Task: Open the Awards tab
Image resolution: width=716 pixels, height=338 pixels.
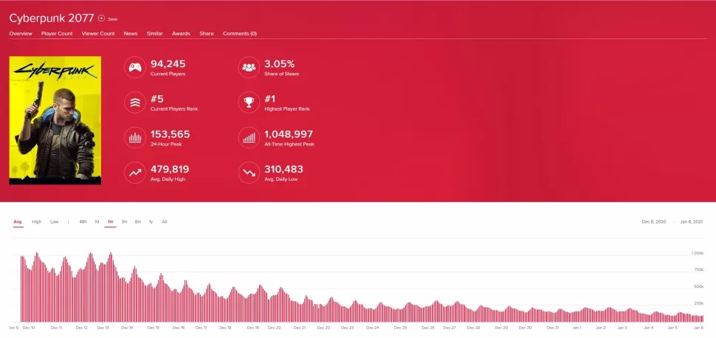Action: [181, 33]
